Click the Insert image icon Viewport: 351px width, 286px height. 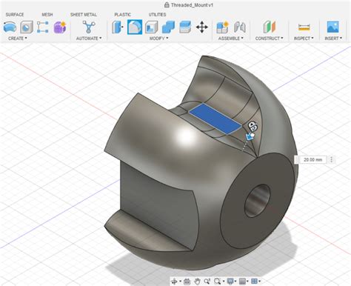[333, 27]
